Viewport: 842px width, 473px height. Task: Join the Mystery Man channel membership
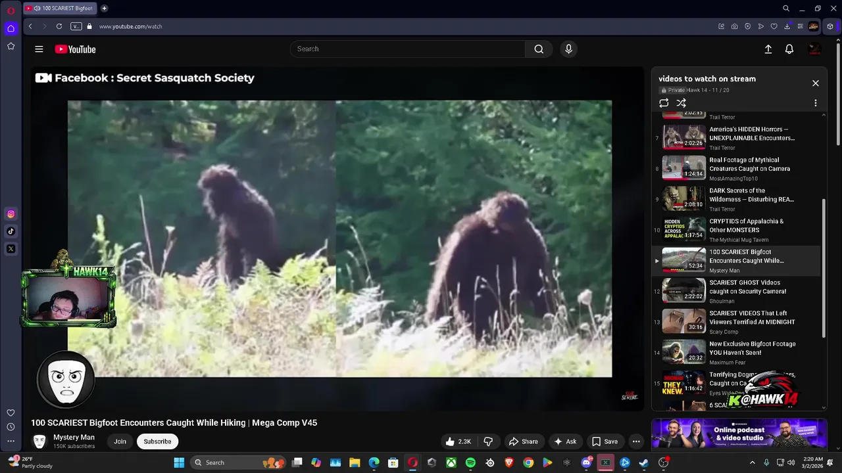click(x=120, y=441)
